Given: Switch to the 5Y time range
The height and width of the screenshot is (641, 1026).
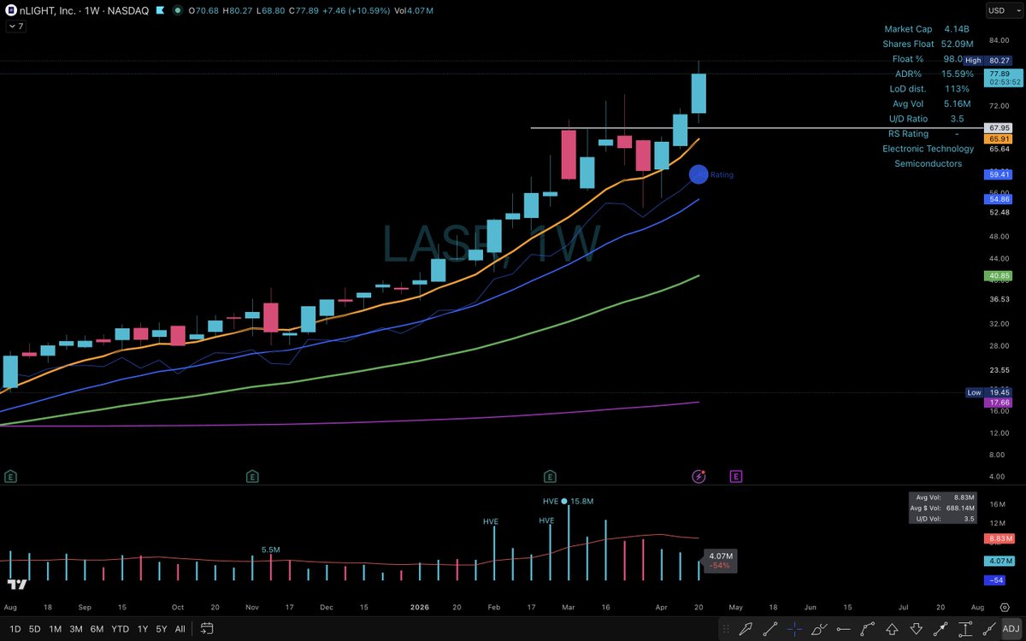Looking at the screenshot, I should [x=162, y=629].
